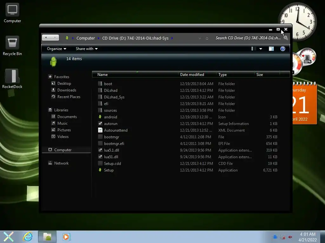Click the muted volume tray icon
Image resolution: width=325 pixels, height=243 pixels.
290,237
